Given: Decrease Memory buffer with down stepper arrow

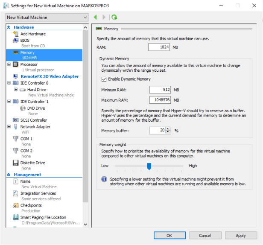Looking at the screenshot, I should [168, 132].
